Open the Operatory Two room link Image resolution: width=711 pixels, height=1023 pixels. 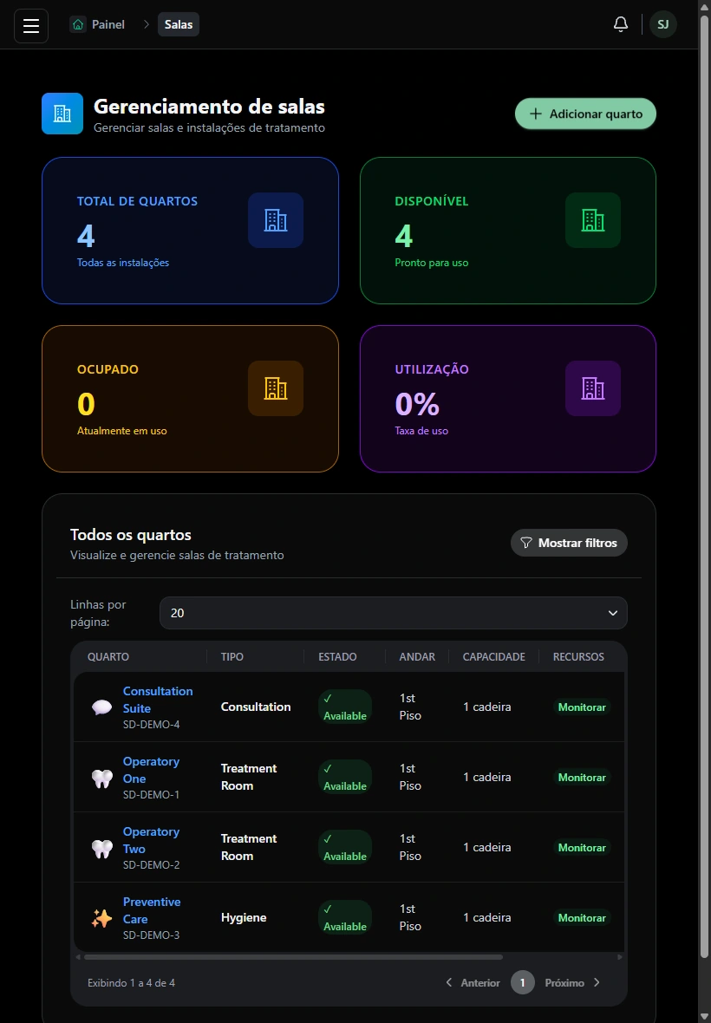tap(151, 840)
